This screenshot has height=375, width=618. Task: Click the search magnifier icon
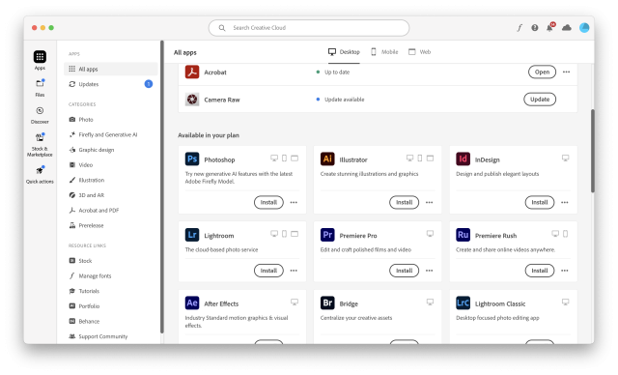[222, 28]
